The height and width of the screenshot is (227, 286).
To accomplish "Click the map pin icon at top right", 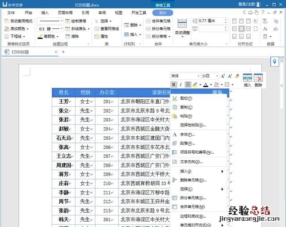I will pyautogui.click(x=275, y=62).
